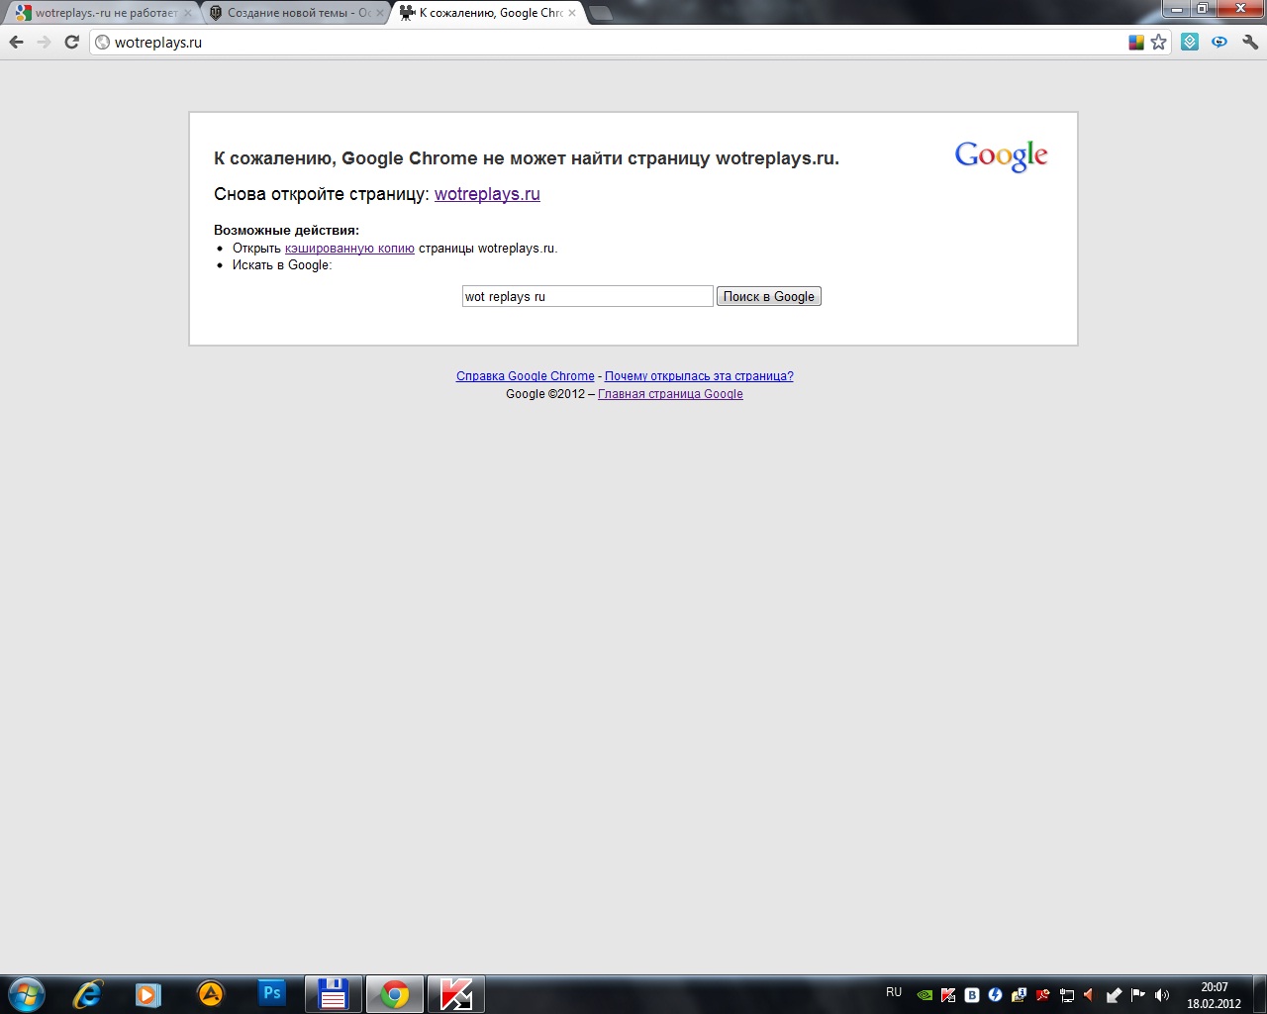Switch to the floppy disk taskbar app
This screenshot has height=1014, width=1267.
[x=334, y=993]
